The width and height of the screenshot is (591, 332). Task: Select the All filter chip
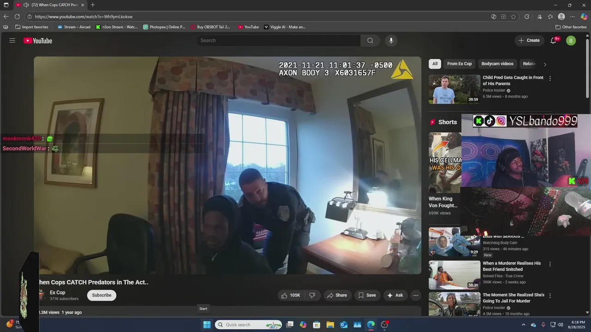(x=435, y=64)
